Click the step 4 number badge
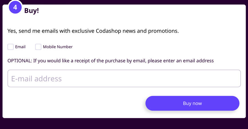 [15, 7]
